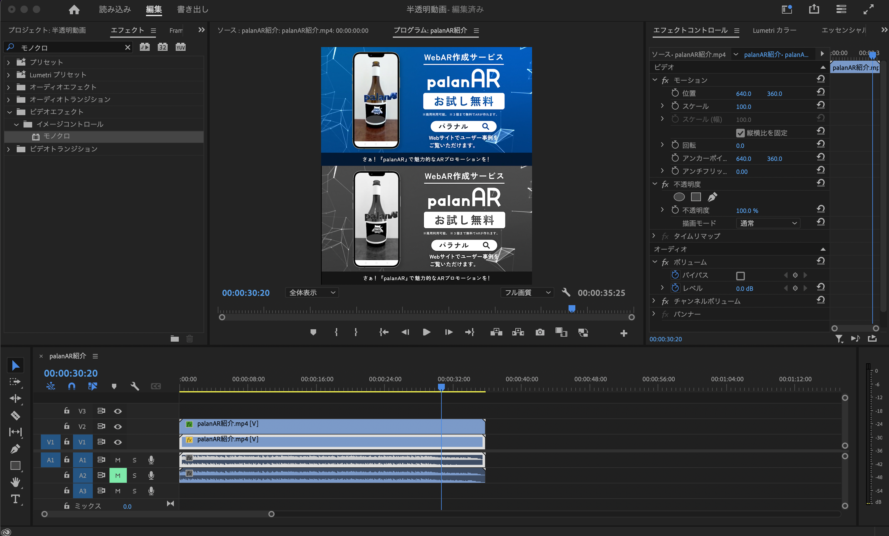The height and width of the screenshot is (536, 889).
Task: Create elliptical opacity mask
Action: point(679,197)
